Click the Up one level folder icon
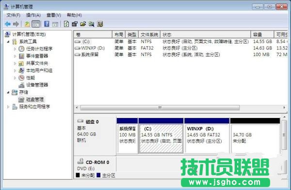 pos(27,24)
